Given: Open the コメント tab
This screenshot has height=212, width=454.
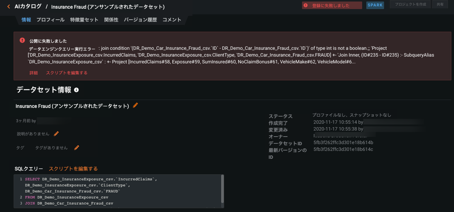Looking at the screenshot, I should click(172, 20).
